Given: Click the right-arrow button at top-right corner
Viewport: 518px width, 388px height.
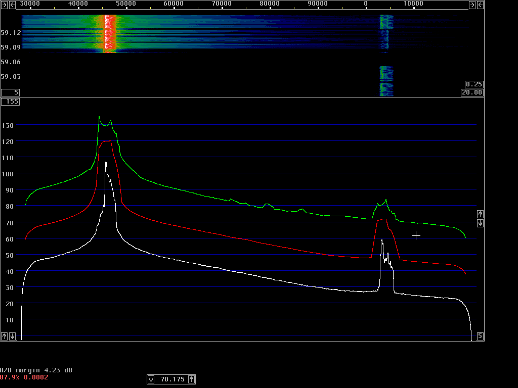Looking at the screenshot, I should [472, 5].
